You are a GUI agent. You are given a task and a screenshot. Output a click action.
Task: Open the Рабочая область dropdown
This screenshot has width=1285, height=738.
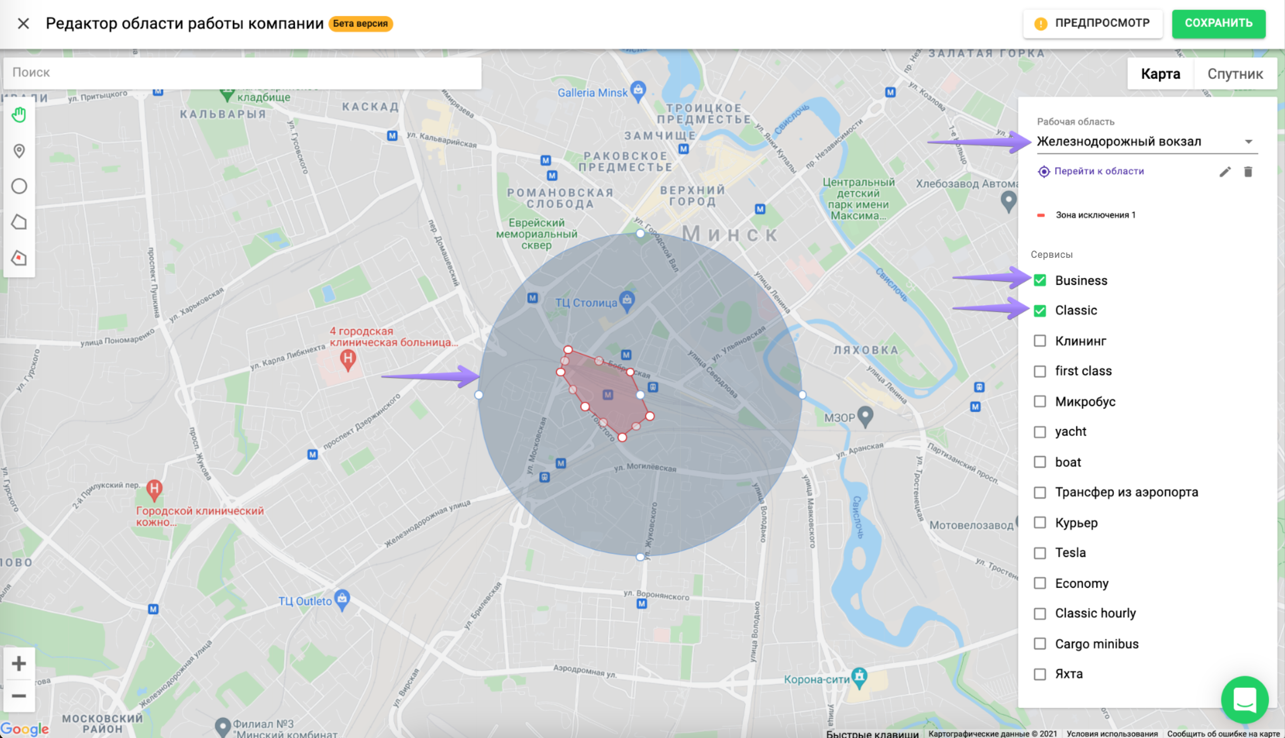pyautogui.click(x=1136, y=142)
